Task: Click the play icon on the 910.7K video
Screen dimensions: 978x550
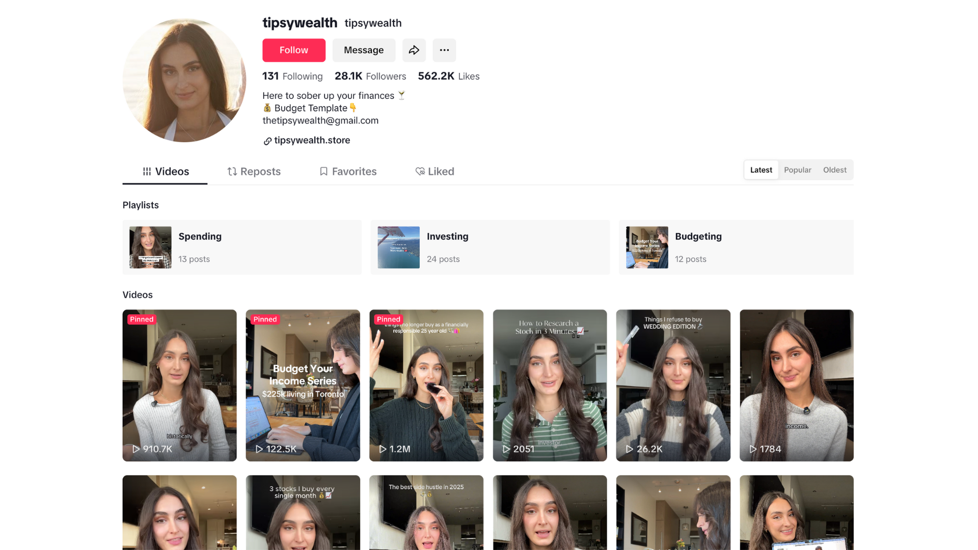Action: [x=136, y=449]
